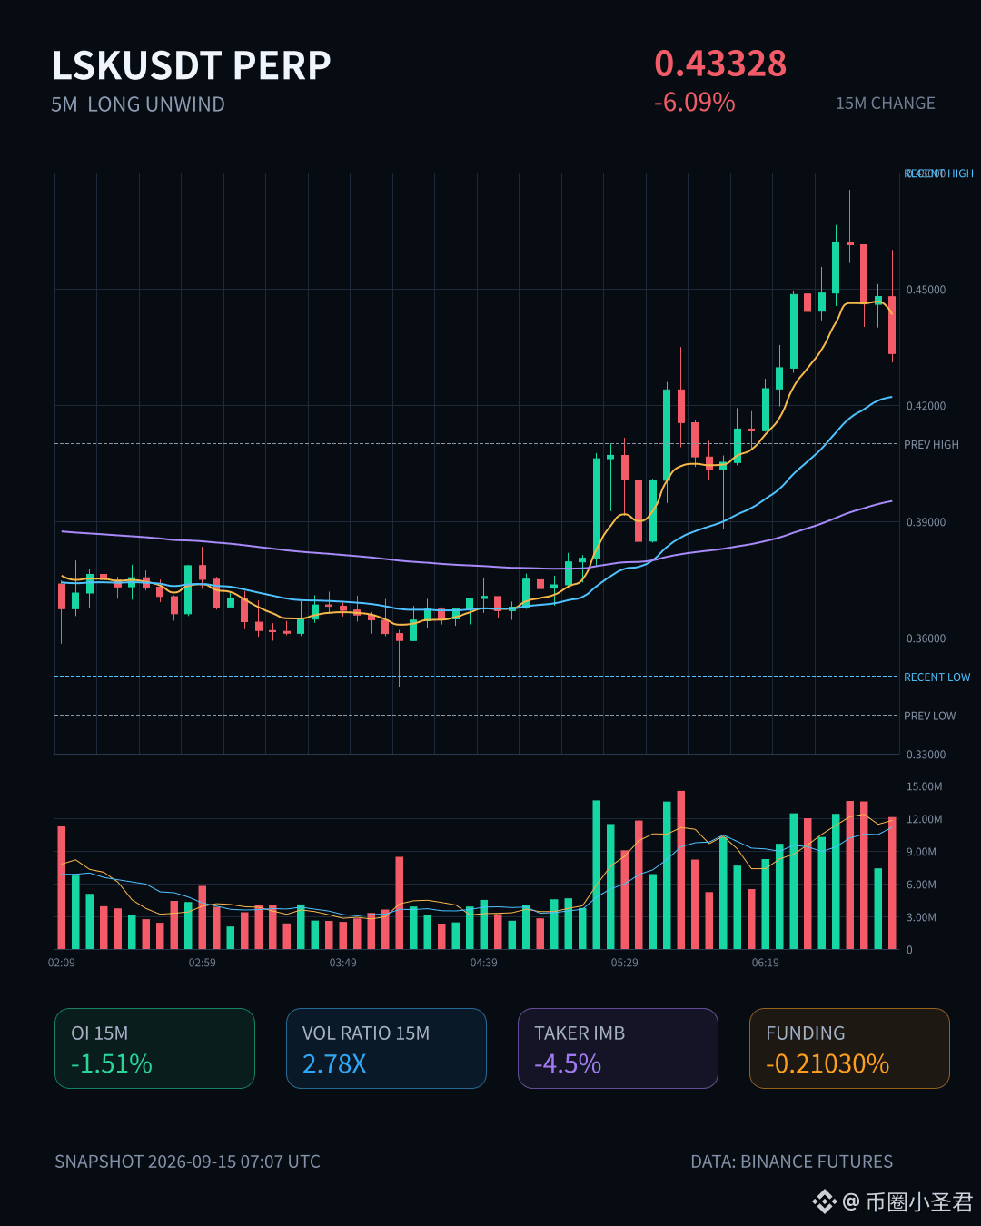Click the 02:09 time axis label

pos(62,963)
